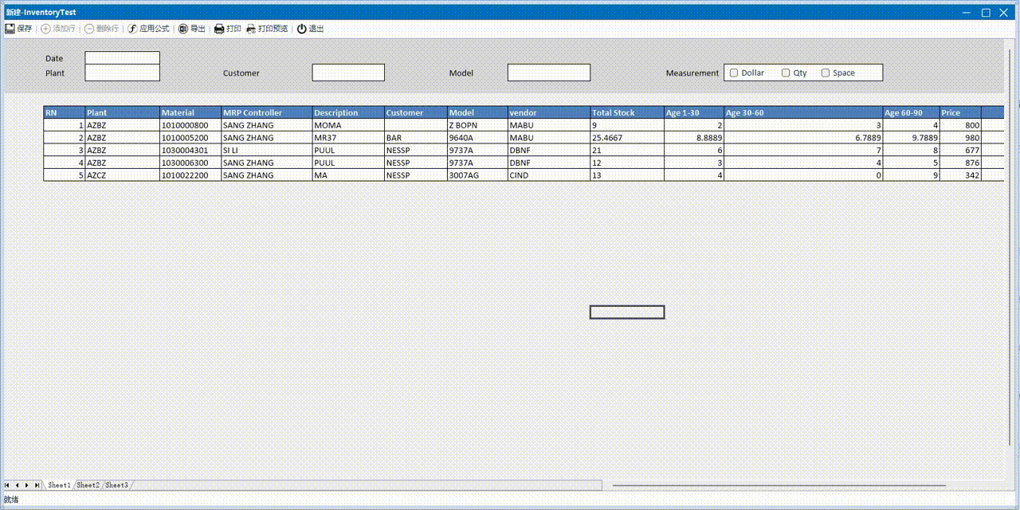Select the 3007AG model cell

(x=477, y=175)
